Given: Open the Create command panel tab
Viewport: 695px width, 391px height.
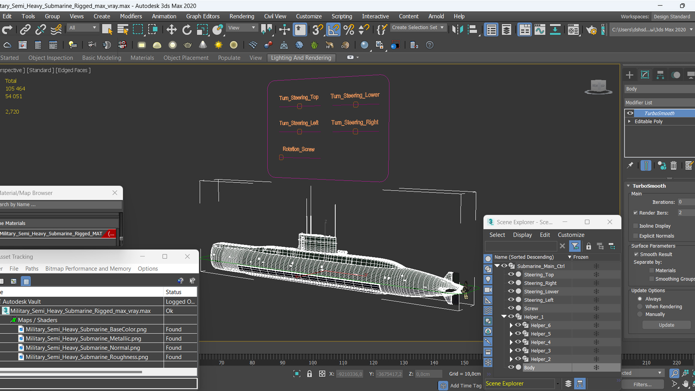Looking at the screenshot, I should click(x=629, y=75).
